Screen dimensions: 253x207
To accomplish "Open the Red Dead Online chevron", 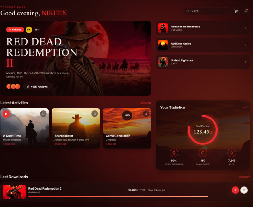I will pyautogui.click(x=246, y=45).
